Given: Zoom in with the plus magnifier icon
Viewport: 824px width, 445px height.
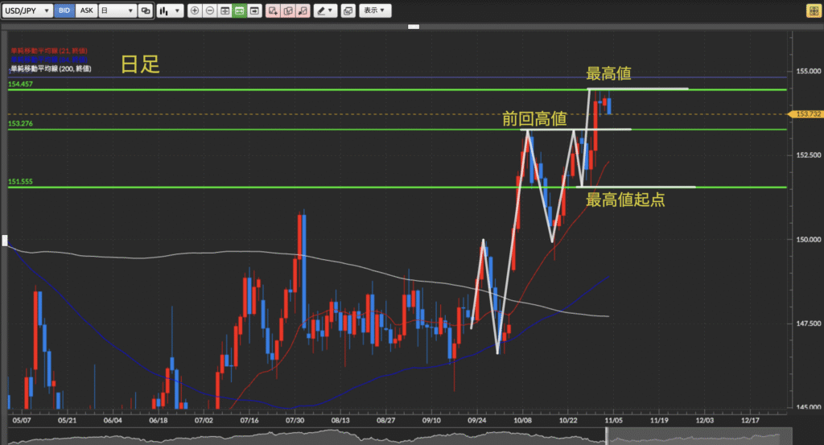Looking at the screenshot, I should tap(196, 11).
